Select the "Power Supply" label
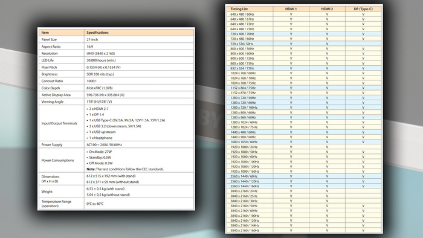The image size is (423, 238). click(x=52, y=145)
